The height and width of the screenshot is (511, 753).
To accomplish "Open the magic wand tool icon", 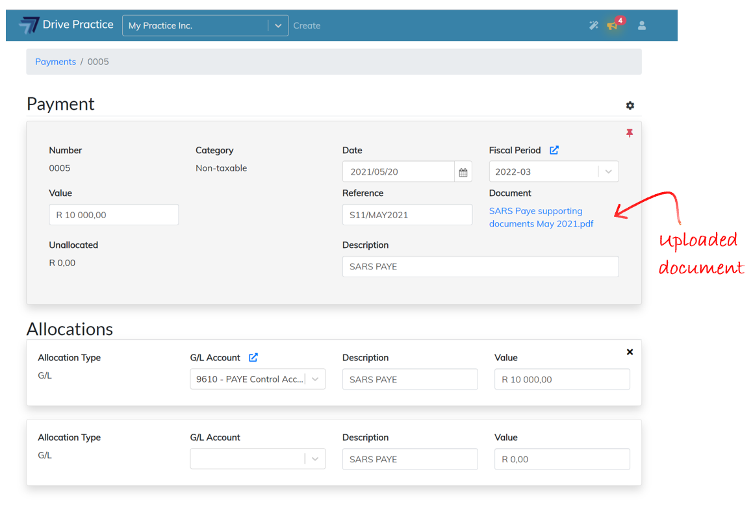I will tap(594, 25).
